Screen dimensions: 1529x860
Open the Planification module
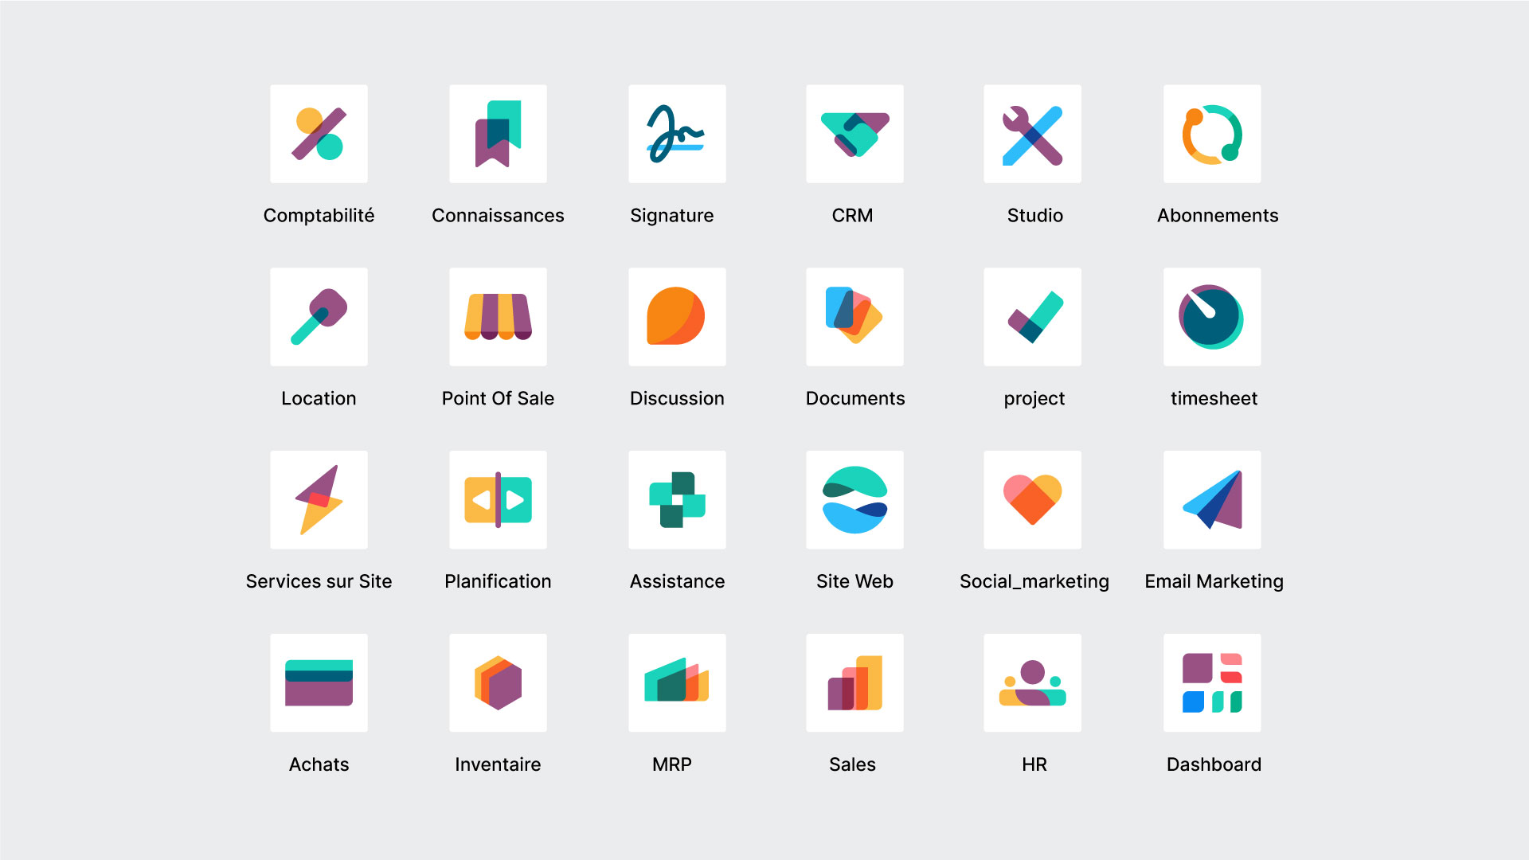[498, 517]
